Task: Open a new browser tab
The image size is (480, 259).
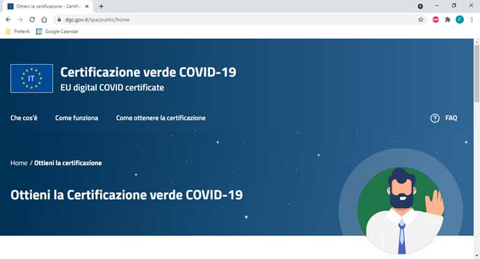Action: coord(101,6)
